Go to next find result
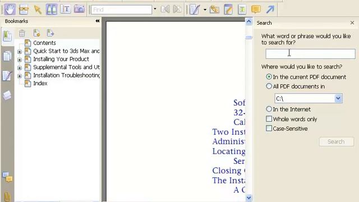Image resolution: width=359 pixels, height=202 pixels. [x=177, y=10]
